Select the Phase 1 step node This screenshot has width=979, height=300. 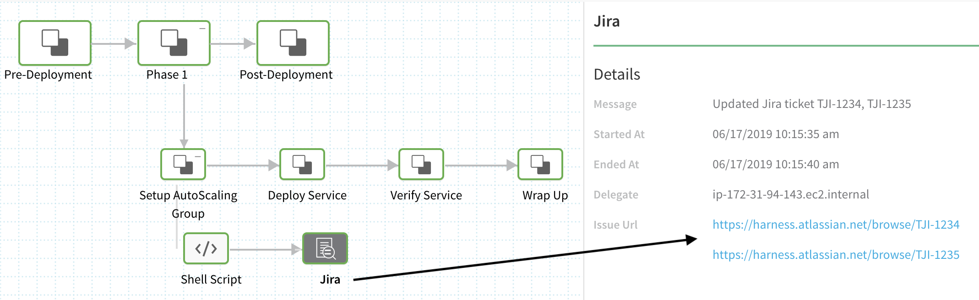174,43
